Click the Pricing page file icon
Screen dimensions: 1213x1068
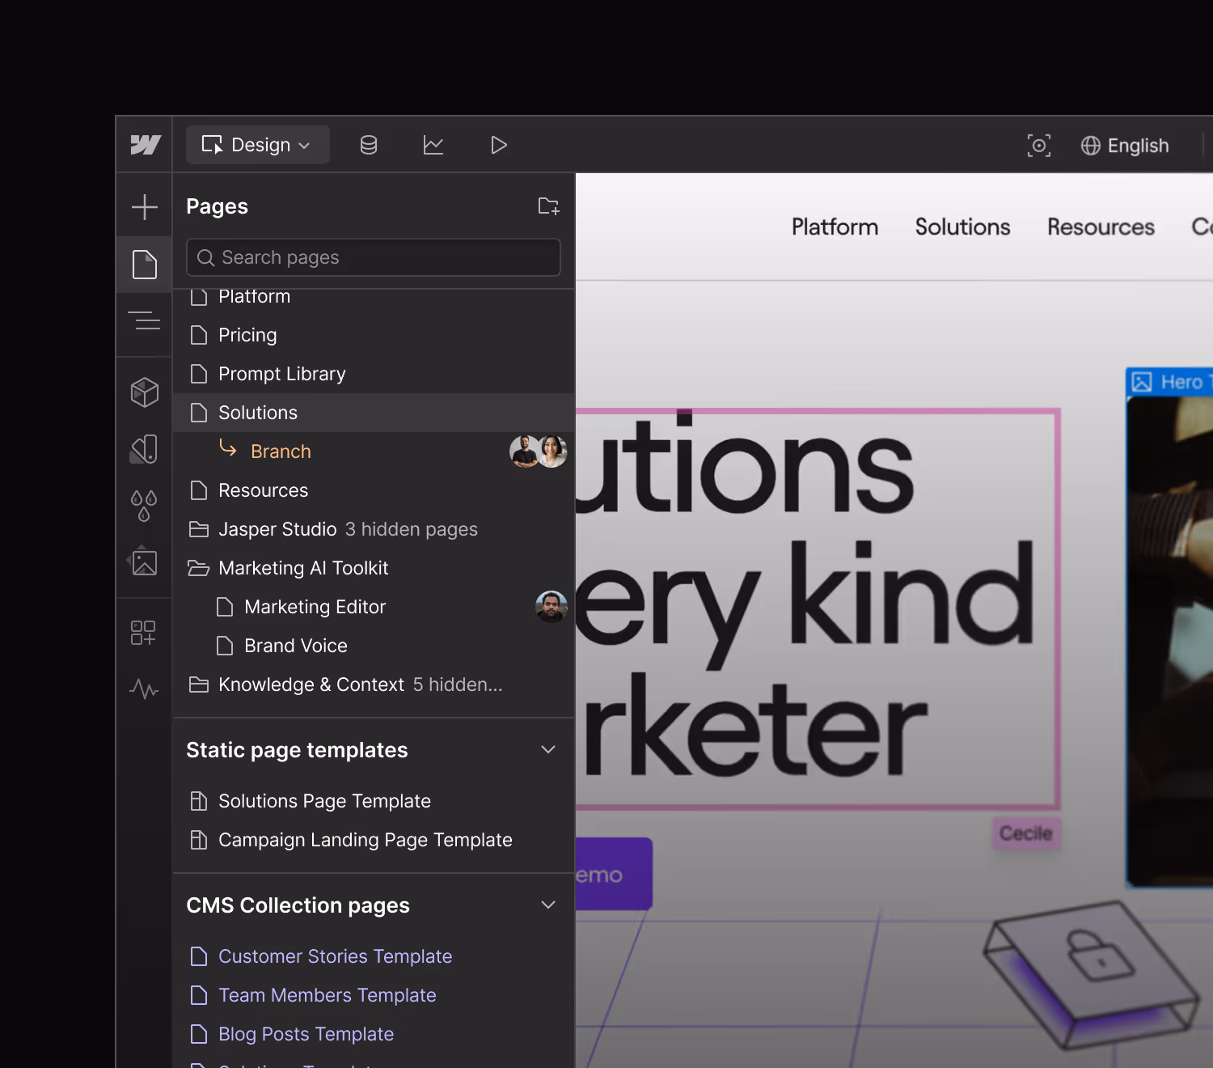[198, 335]
